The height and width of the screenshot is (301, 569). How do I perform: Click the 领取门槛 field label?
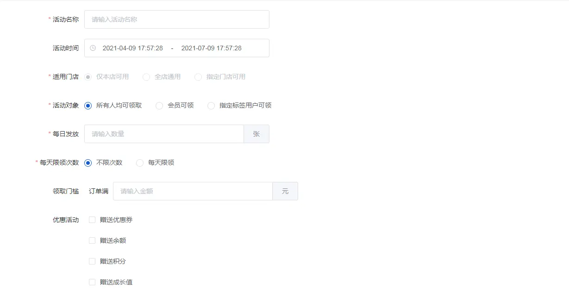tap(66, 191)
